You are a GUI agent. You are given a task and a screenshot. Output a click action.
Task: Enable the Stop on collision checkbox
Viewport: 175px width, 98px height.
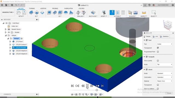click(x=158, y=88)
